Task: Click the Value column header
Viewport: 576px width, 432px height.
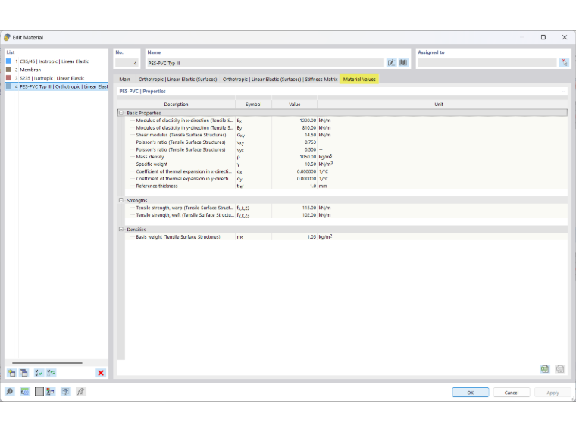Action: pyautogui.click(x=294, y=105)
